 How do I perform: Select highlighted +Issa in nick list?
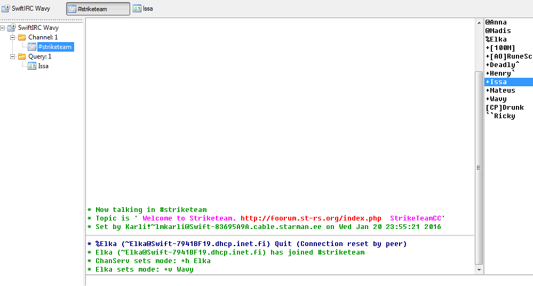pos(508,82)
